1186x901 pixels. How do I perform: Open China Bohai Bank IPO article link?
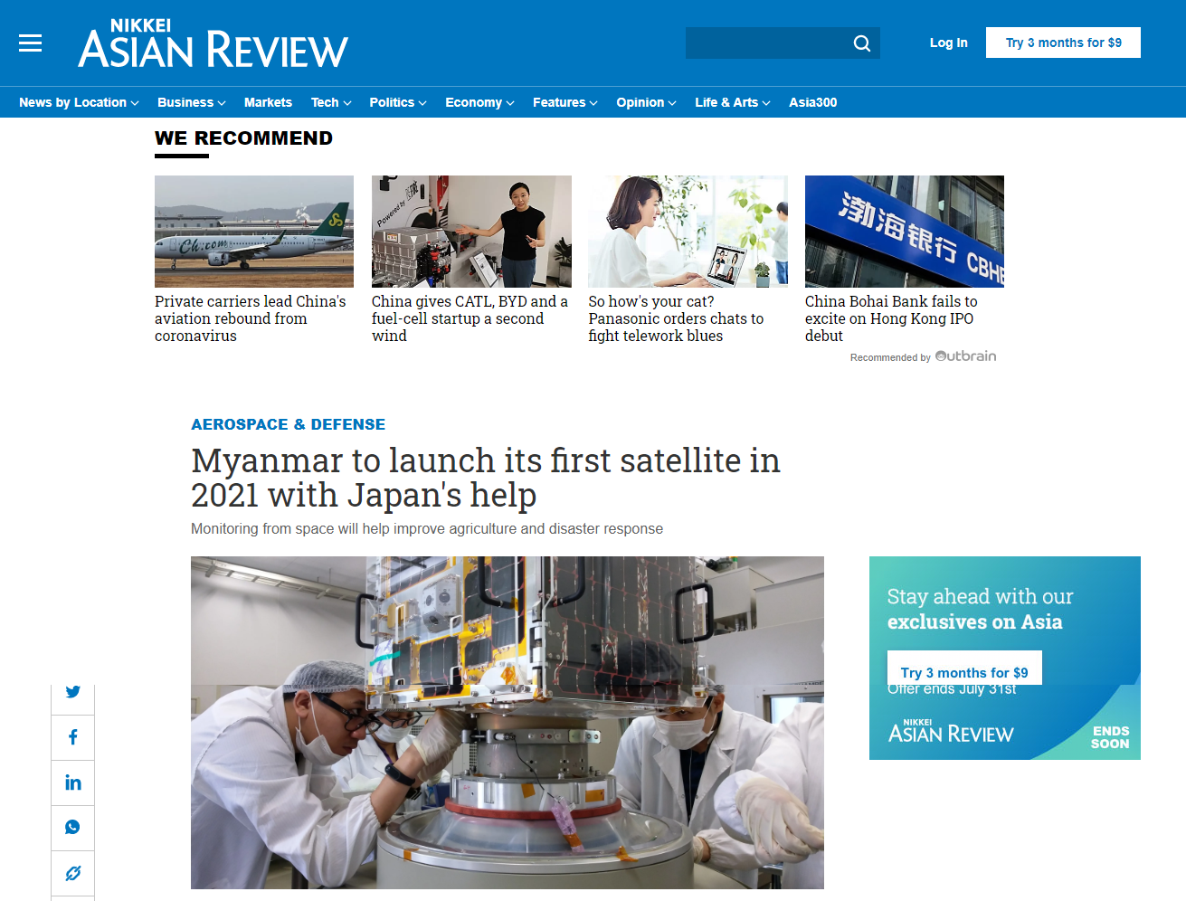tap(891, 318)
